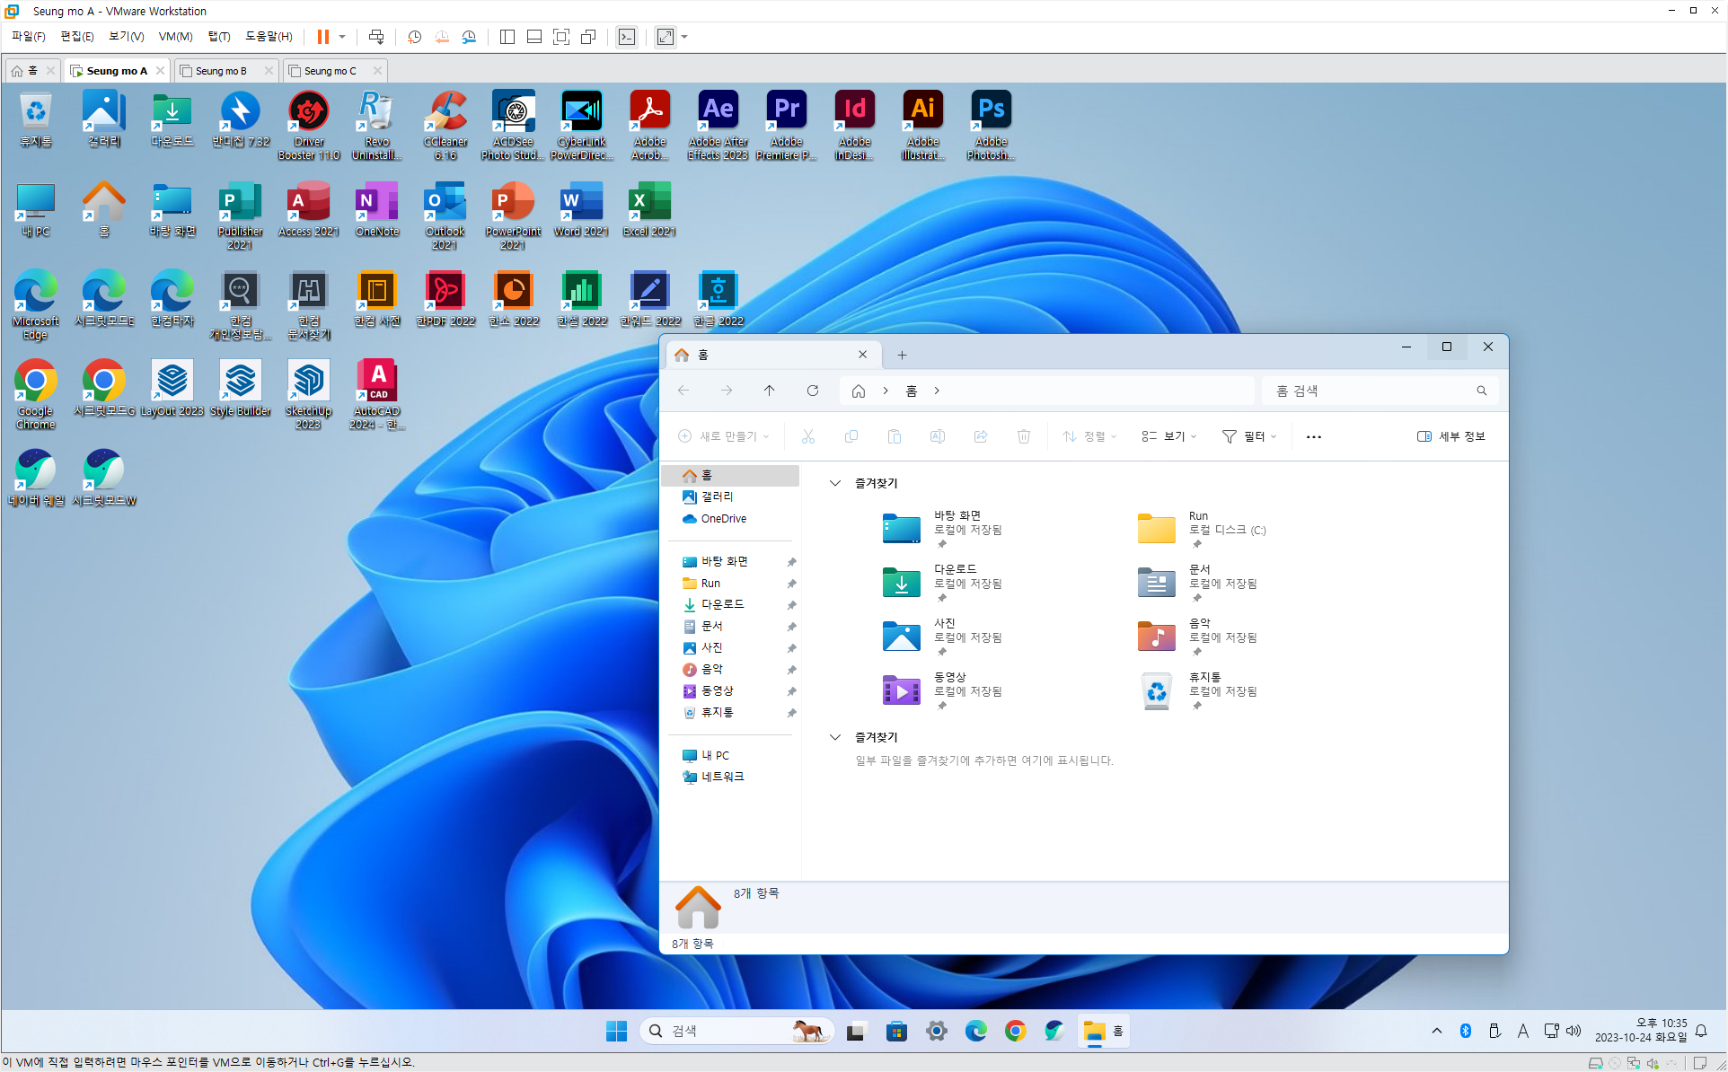
Task: Click the take snapshot clock icon
Action: [414, 37]
